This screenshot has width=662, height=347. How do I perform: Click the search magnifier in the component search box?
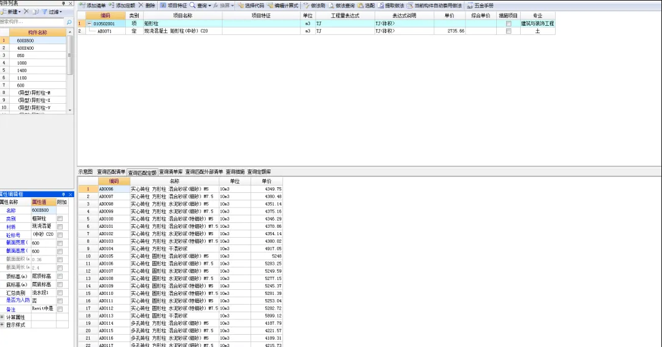[69, 22]
